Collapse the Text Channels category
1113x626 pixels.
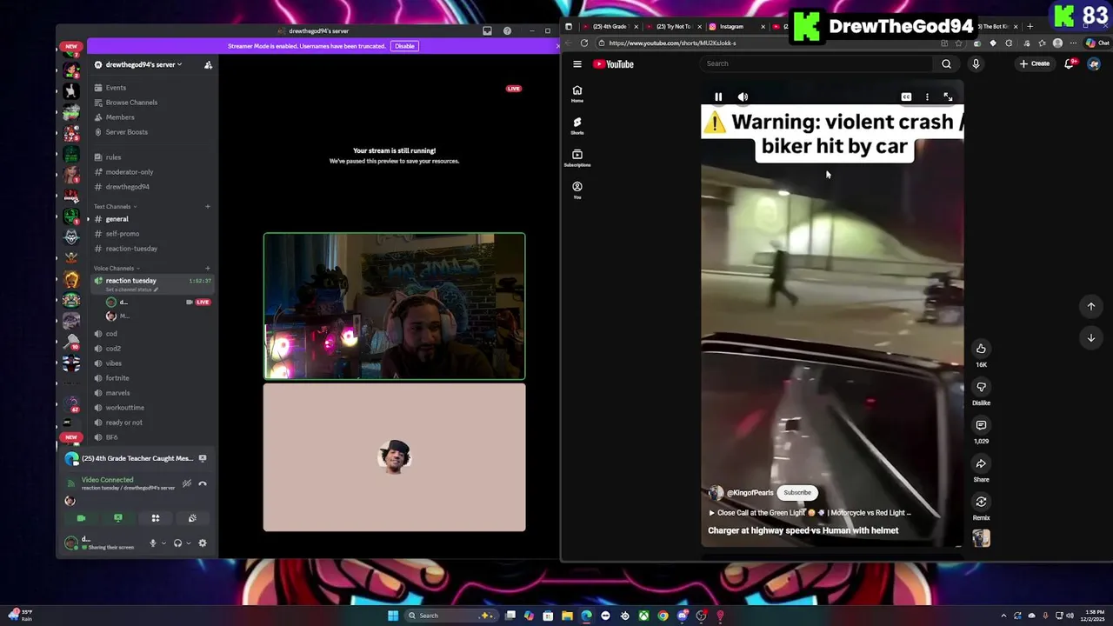115,207
